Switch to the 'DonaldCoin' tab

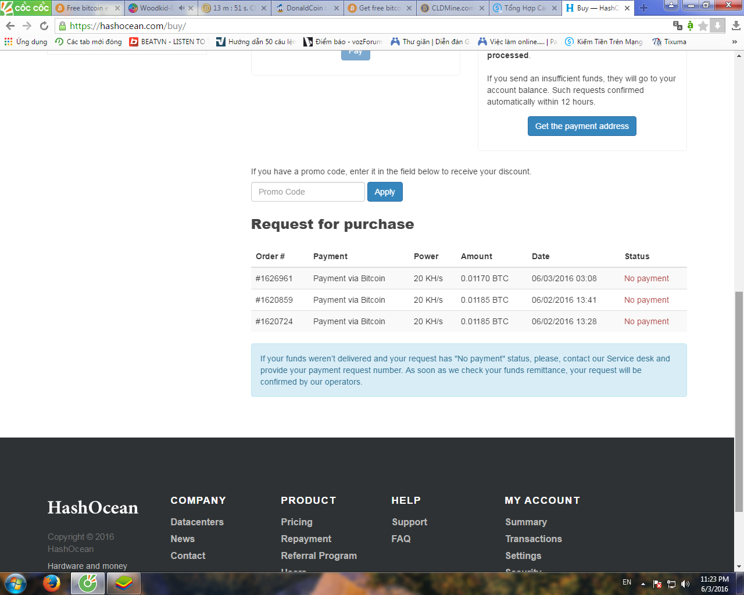coord(307,8)
